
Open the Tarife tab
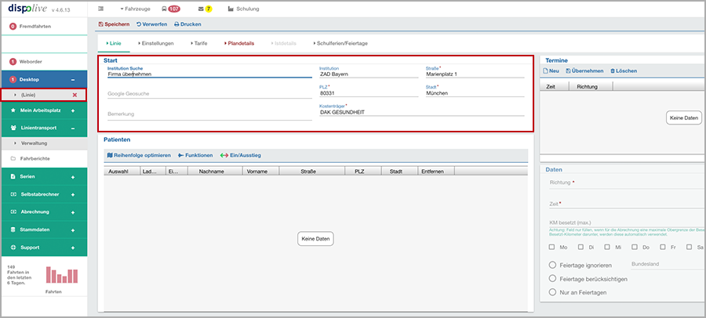click(199, 44)
